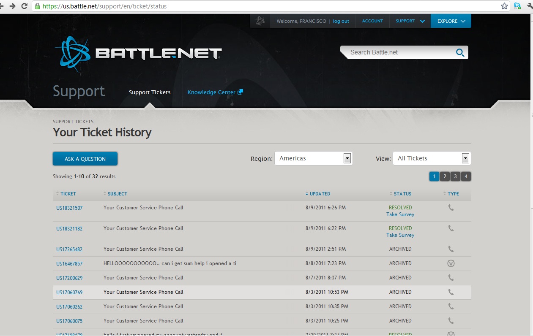Image resolution: width=533 pixels, height=336 pixels.
Task: Open Chrome wrench settings menu
Action: 530,6
